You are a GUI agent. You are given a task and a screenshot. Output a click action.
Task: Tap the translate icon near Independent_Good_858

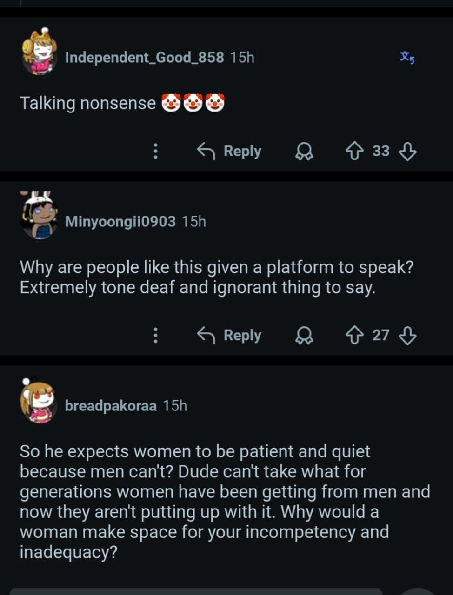tap(407, 58)
